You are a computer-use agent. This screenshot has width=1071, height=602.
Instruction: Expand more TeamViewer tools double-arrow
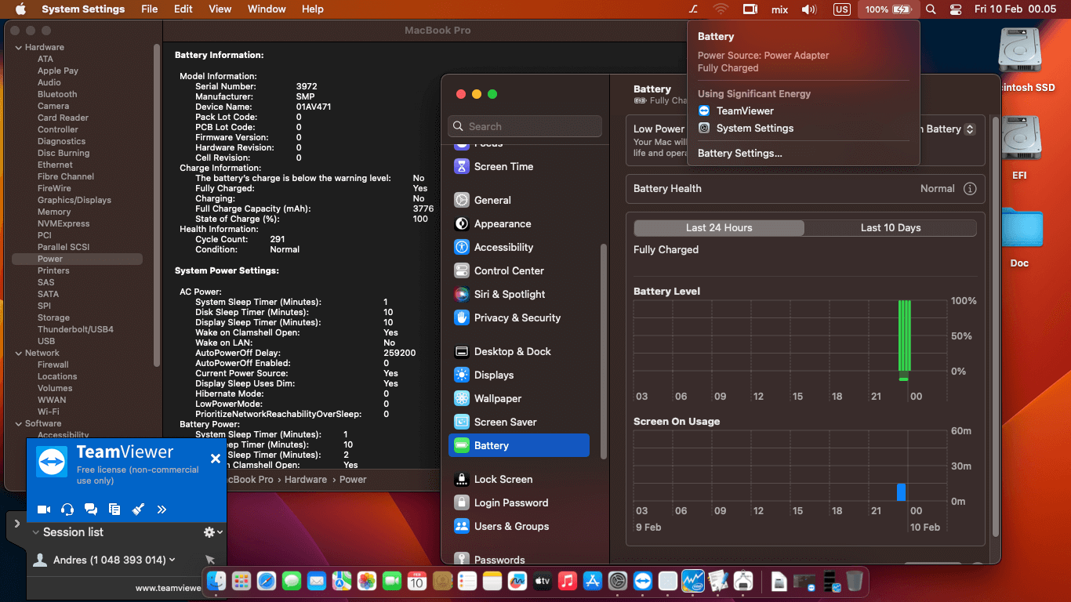[162, 510]
